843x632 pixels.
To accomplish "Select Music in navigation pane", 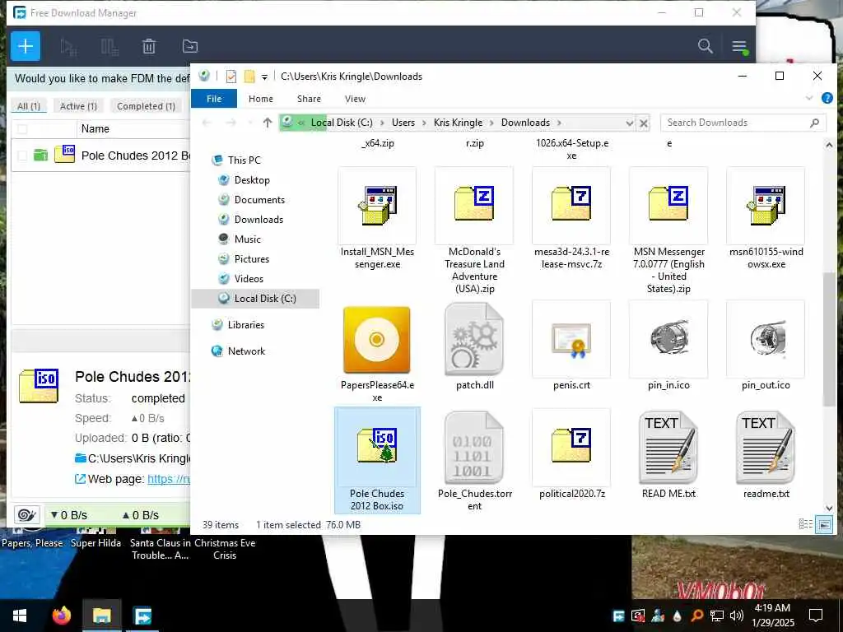I will point(247,239).
